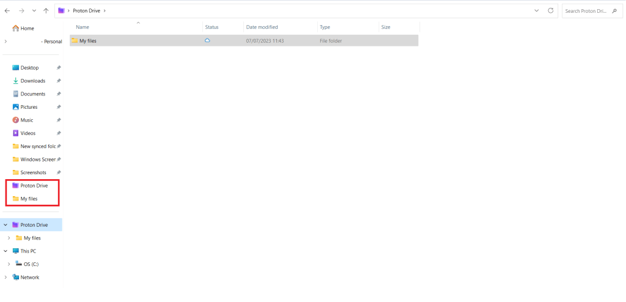Open Downloads quick access folder

tap(29, 81)
